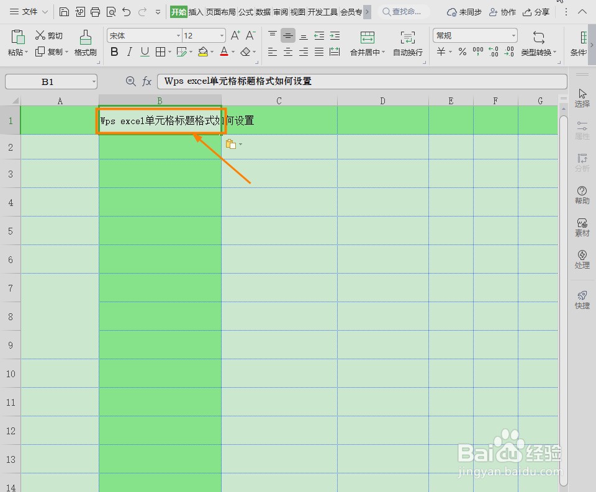Click 协作 (Collaborate) button

tap(502, 12)
